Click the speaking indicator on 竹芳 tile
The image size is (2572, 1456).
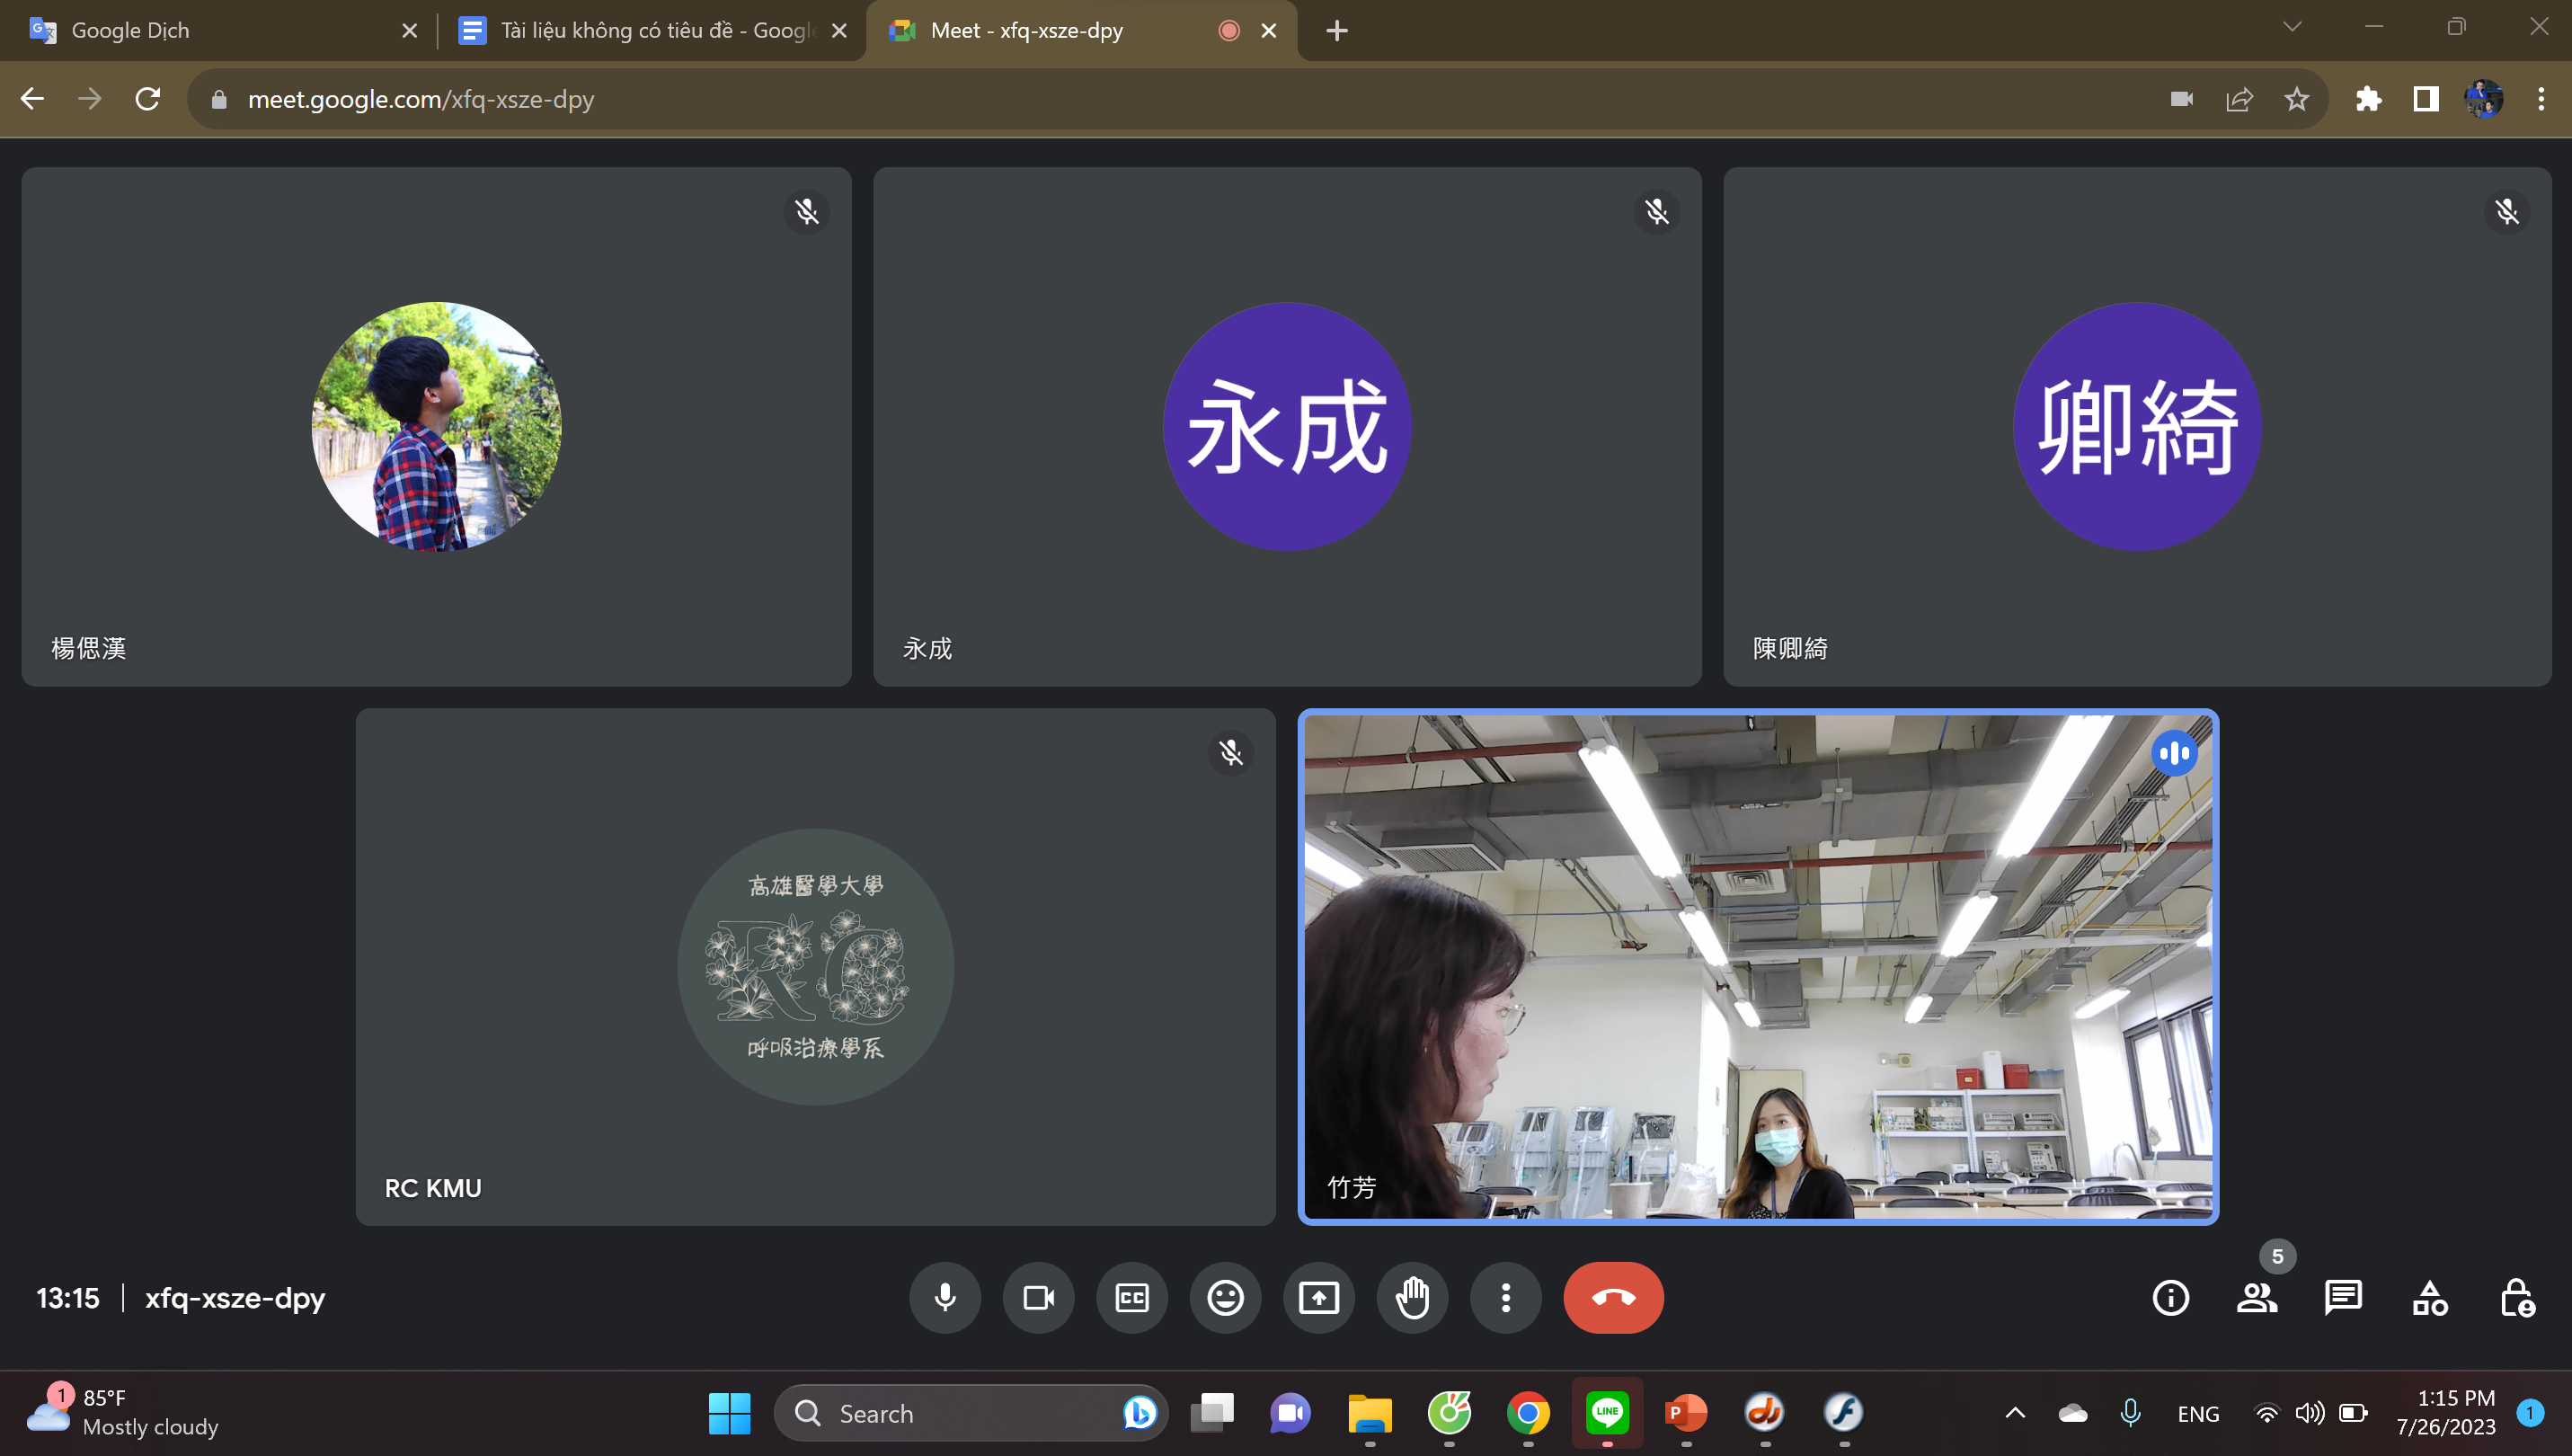click(2174, 753)
